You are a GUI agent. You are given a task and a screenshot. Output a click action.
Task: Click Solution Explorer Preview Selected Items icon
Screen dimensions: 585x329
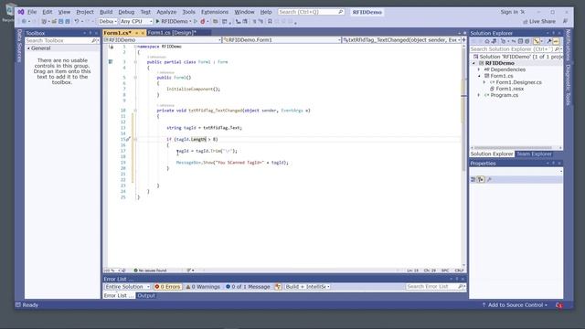556,41
